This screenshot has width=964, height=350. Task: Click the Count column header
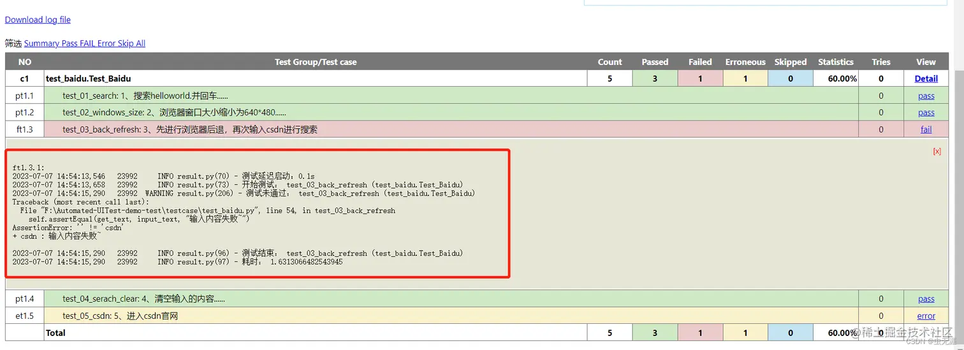(x=610, y=62)
